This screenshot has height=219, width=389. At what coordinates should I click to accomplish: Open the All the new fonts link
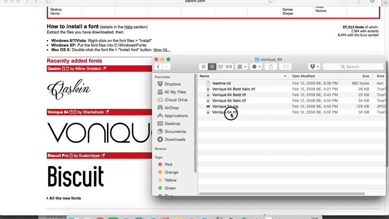click(65, 198)
